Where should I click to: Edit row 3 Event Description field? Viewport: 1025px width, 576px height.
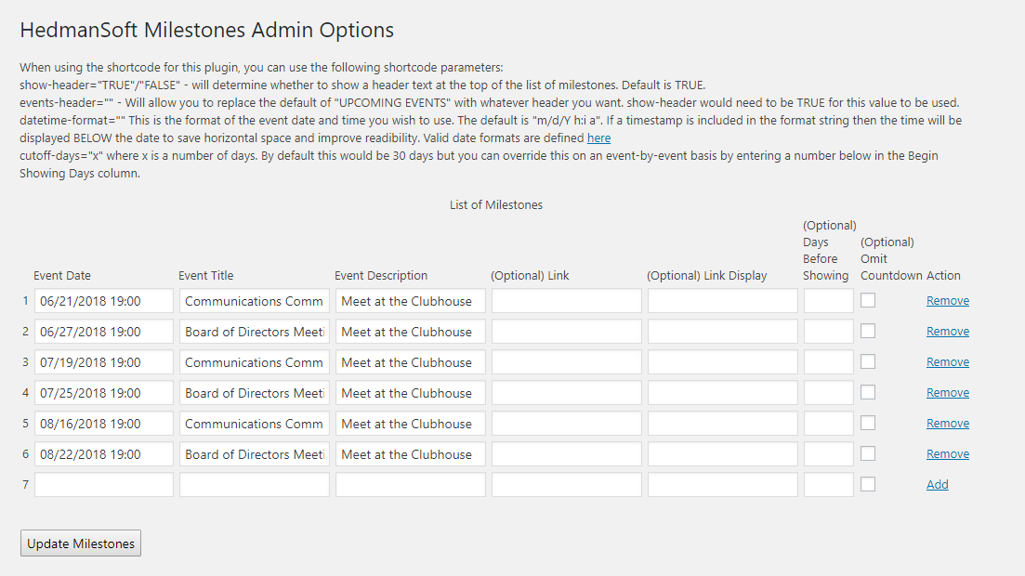pos(411,362)
